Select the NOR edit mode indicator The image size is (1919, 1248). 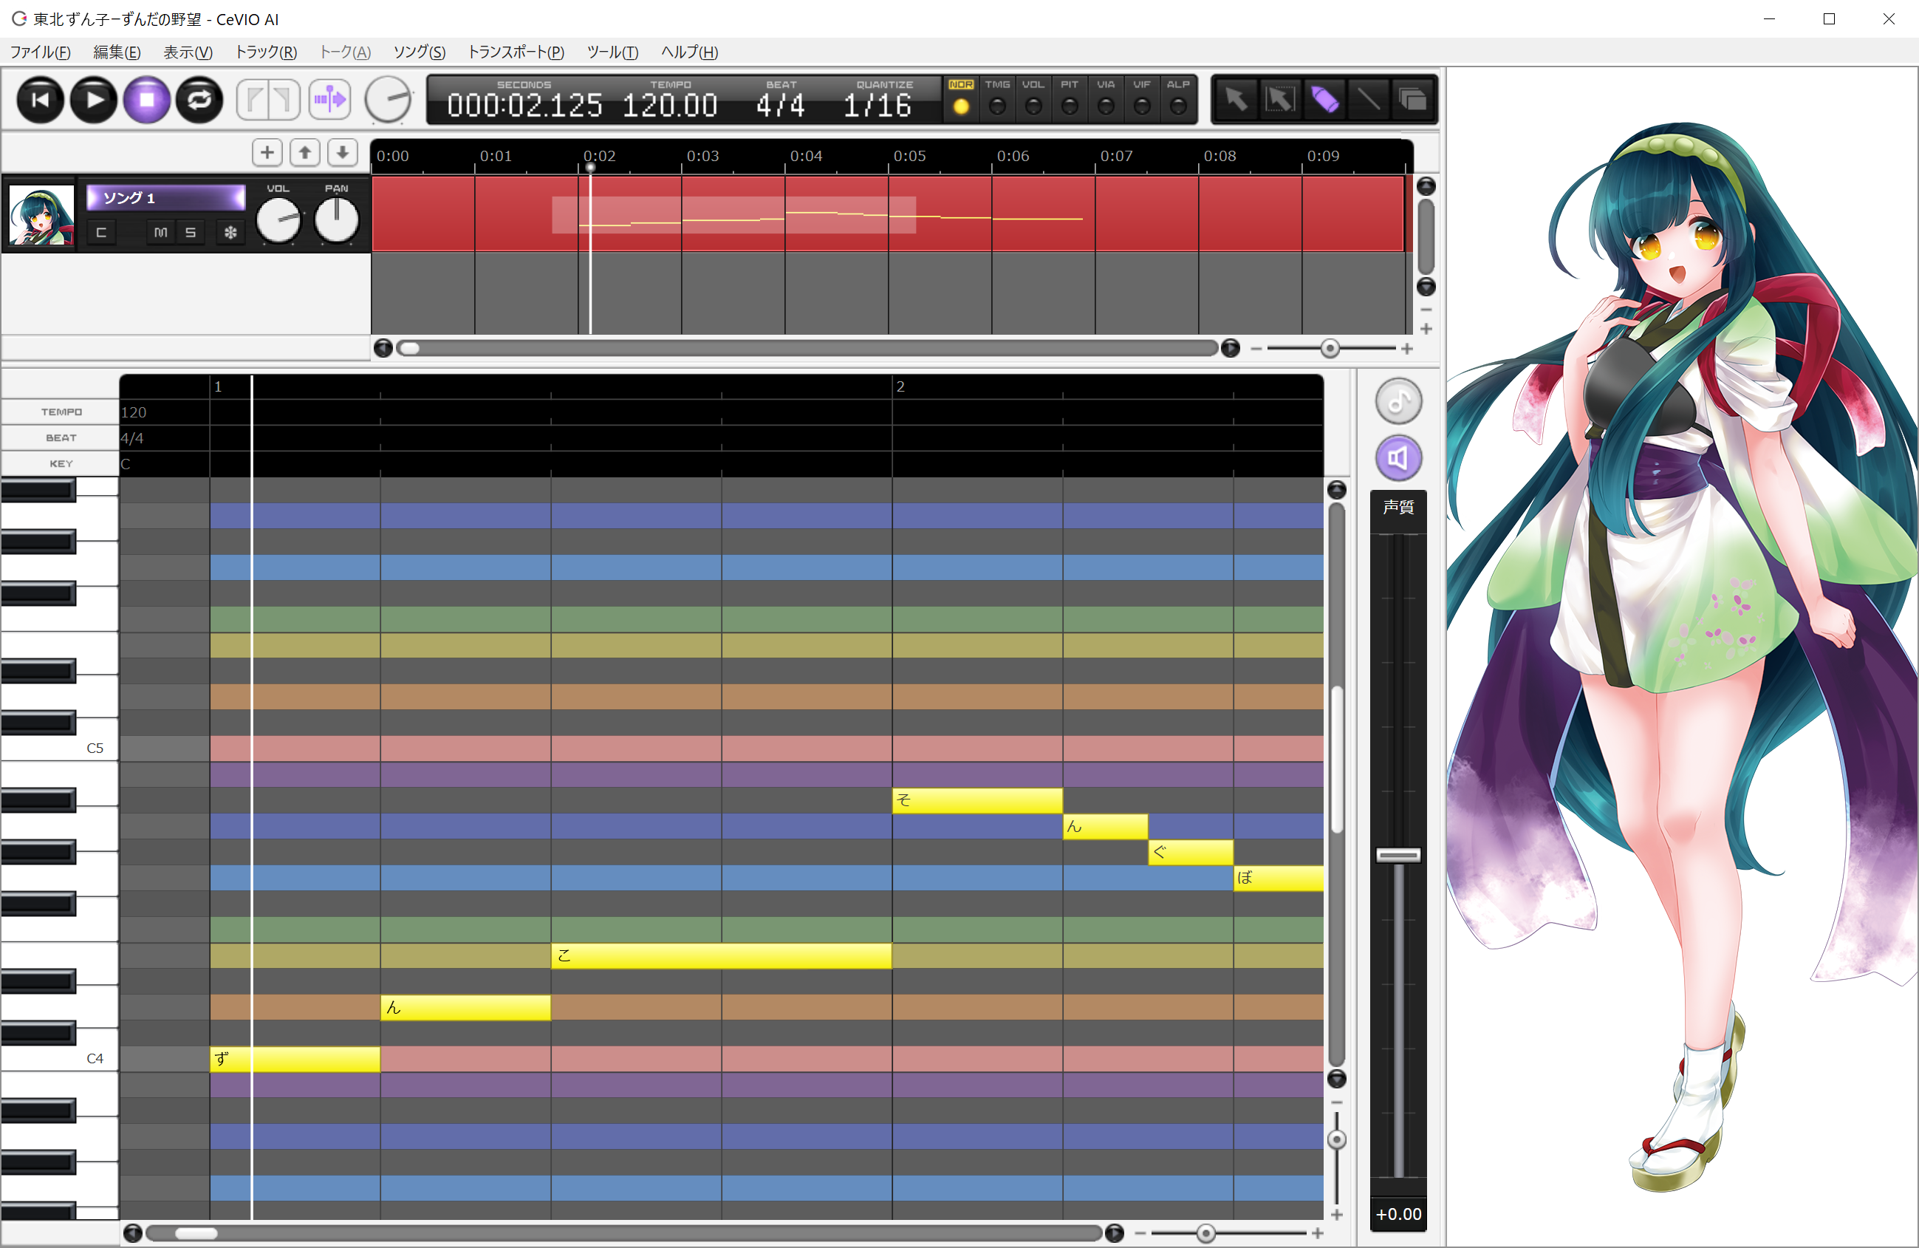[960, 98]
